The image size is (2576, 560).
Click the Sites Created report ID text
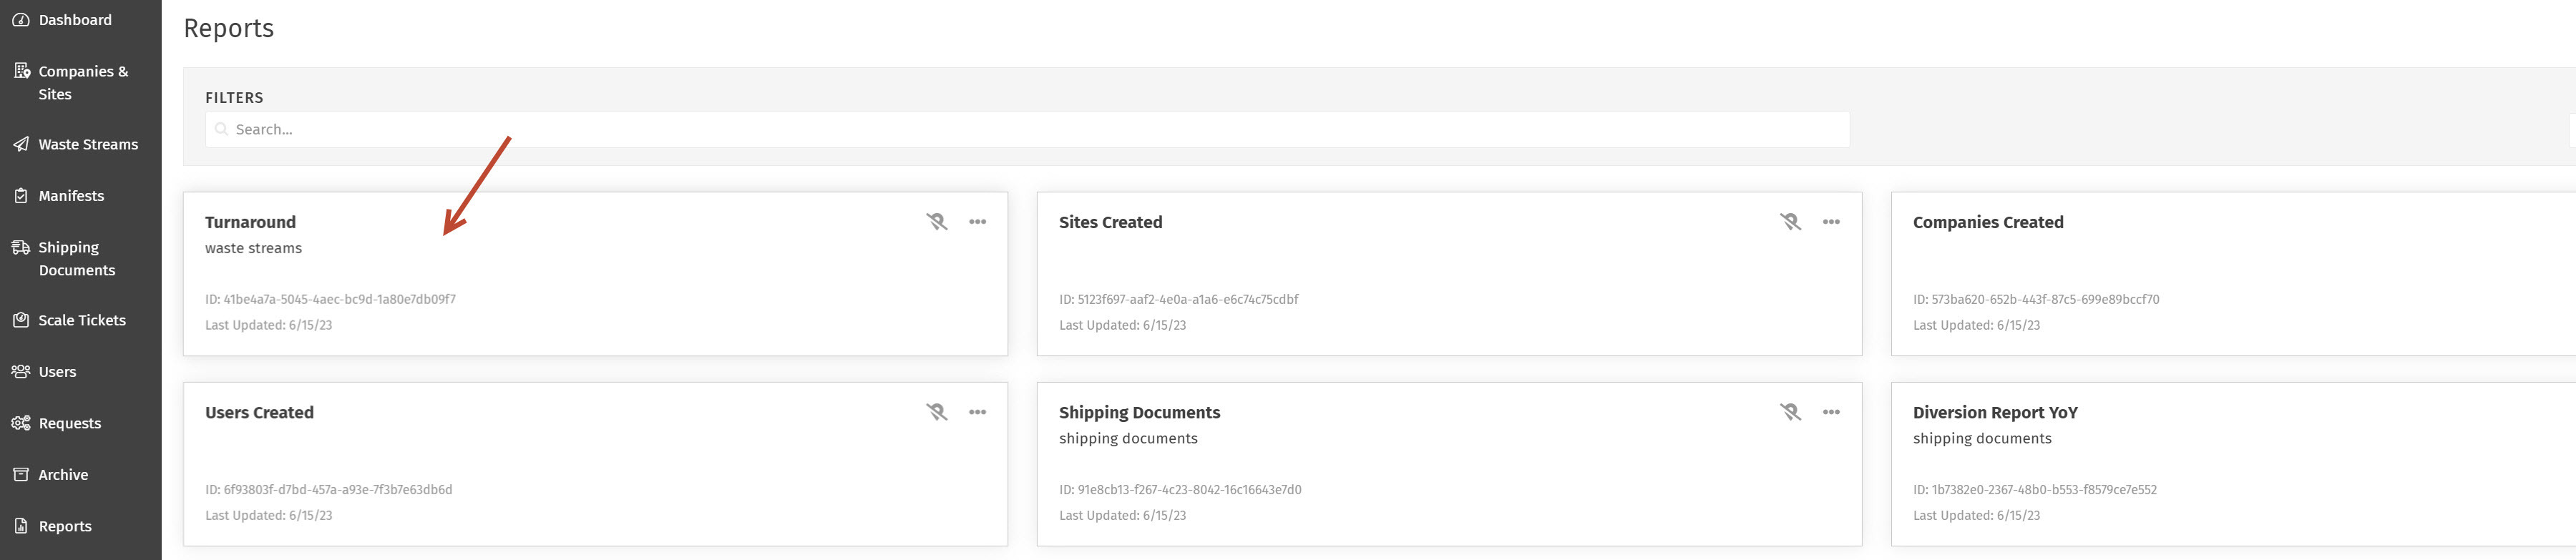[x=1179, y=299]
